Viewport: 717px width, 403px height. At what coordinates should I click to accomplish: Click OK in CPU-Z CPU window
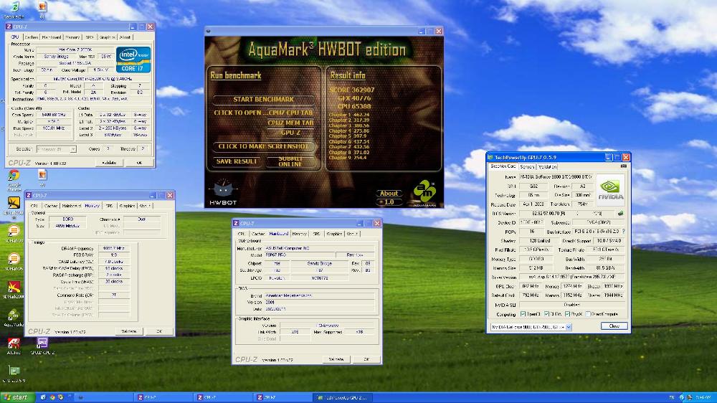tap(139, 162)
